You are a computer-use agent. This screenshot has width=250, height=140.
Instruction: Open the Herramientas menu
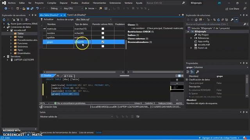[x=99, y=3]
